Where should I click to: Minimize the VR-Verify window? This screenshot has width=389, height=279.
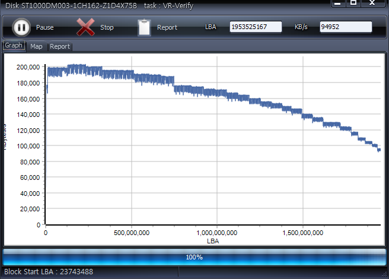pyautogui.click(x=337, y=3)
